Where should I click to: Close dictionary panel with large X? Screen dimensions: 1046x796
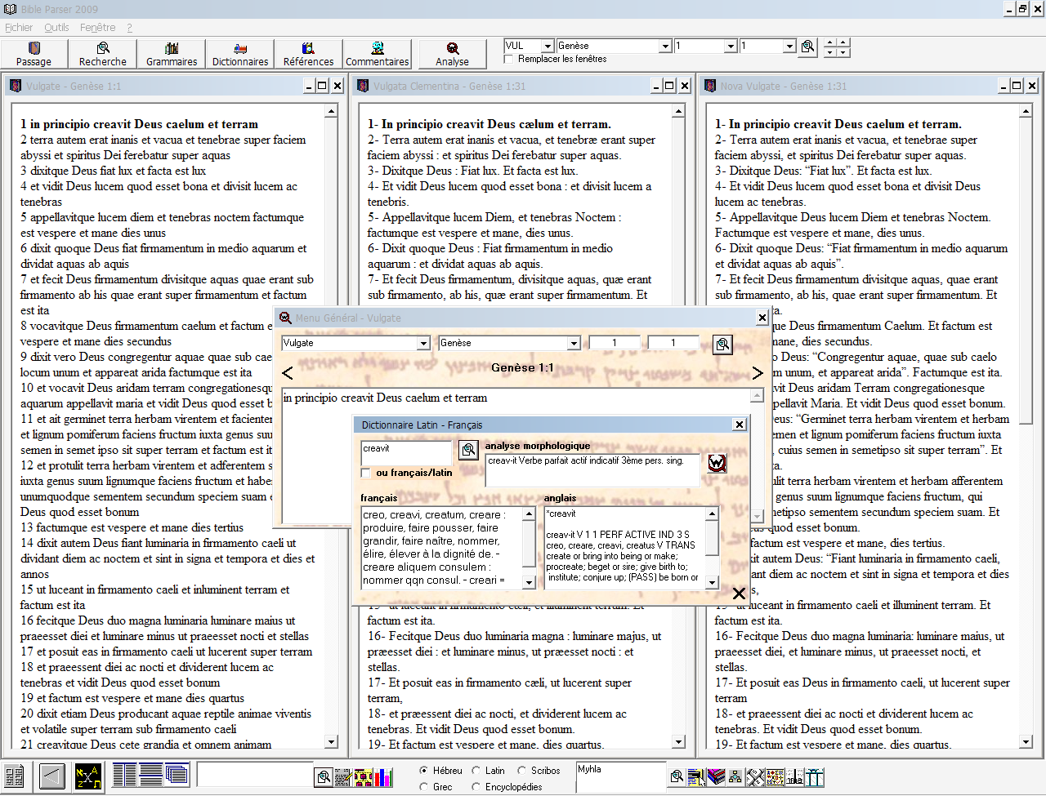click(739, 594)
